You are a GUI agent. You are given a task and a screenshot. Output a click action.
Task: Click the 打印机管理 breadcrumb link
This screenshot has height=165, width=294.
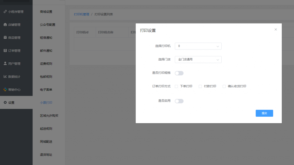click(82, 14)
